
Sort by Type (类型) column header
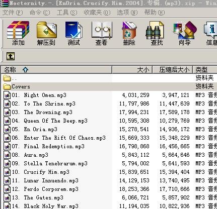click(205, 70)
